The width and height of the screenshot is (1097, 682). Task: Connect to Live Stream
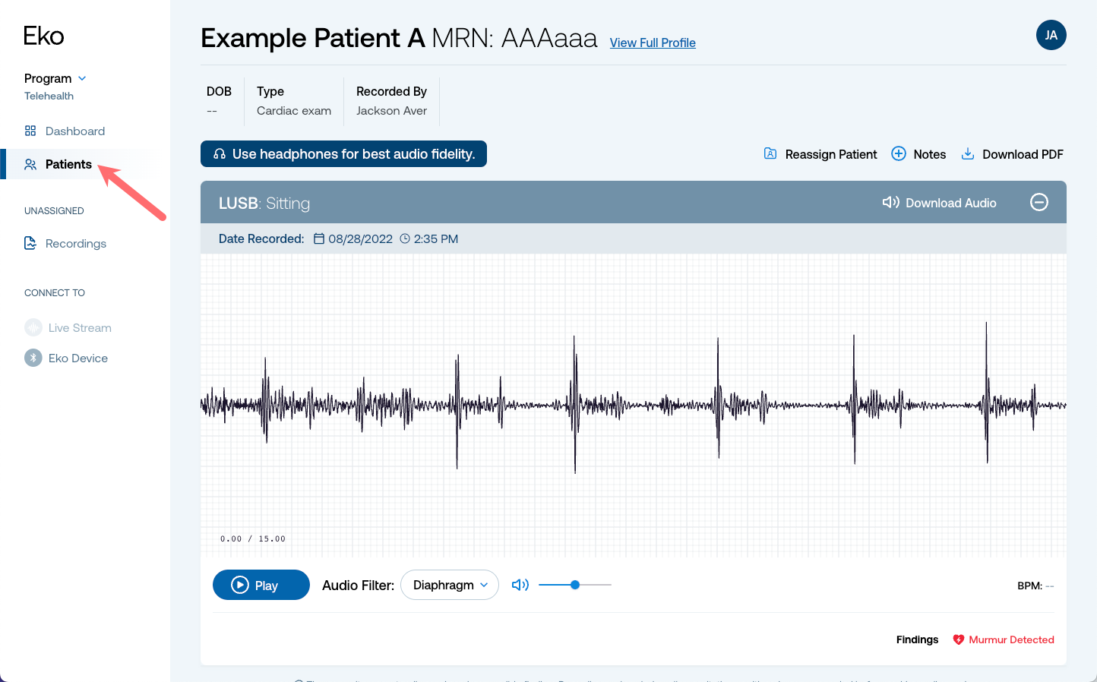pyautogui.click(x=80, y=327)
